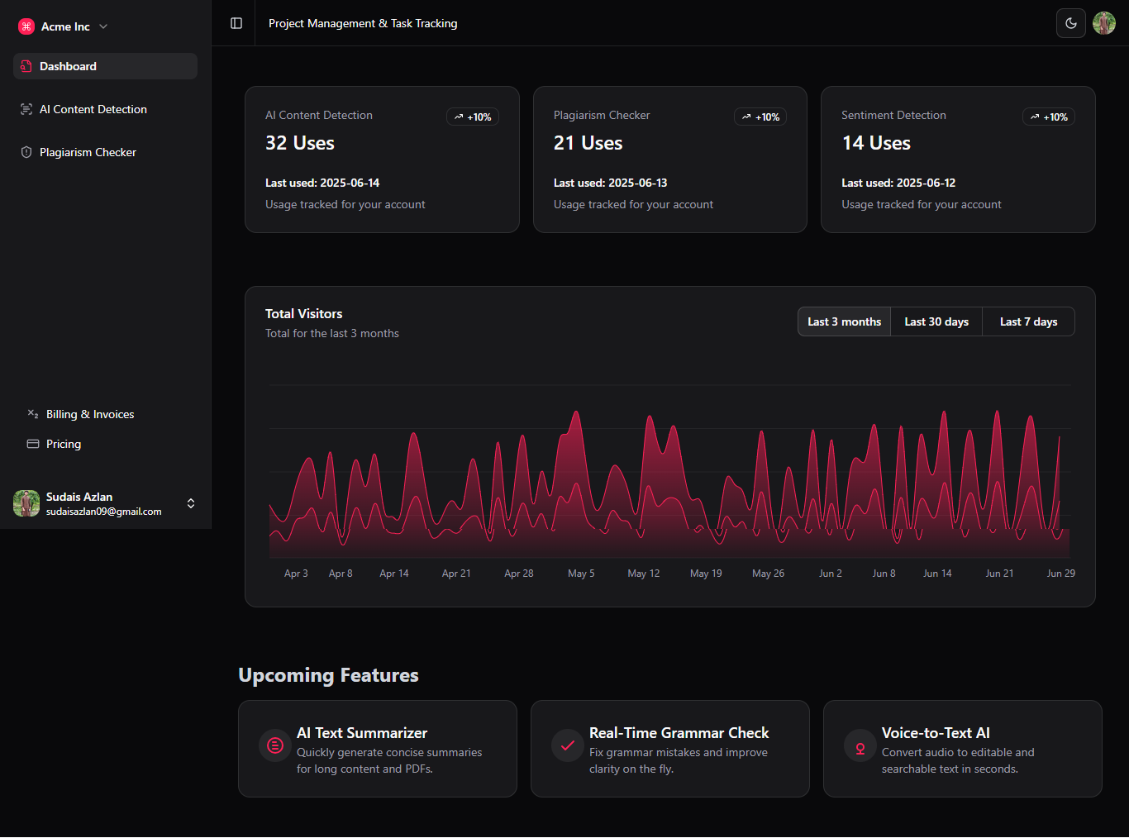This screenshot has height=838, width=1129.
Task: Open the user avatar in header
Action: [1104, 23]
